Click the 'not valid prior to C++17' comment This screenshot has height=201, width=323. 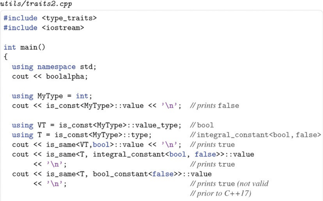click(x=229, y=188)
